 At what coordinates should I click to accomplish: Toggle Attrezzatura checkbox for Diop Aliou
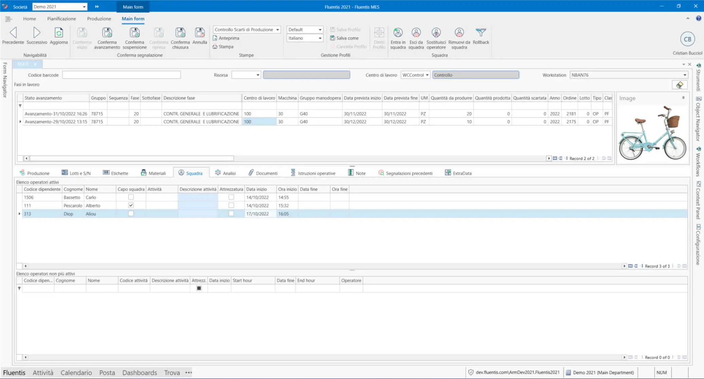point(231,213)
